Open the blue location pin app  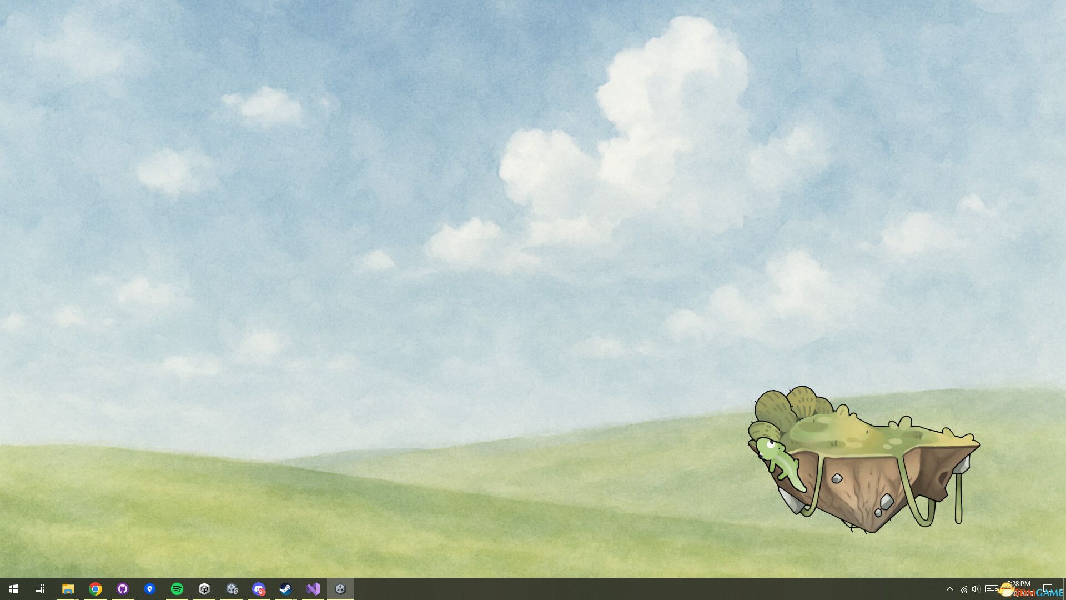click(150, 588)
